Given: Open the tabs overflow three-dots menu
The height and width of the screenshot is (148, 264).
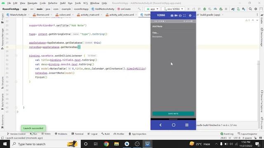Looking at the screenshot, I should [257, 15].
